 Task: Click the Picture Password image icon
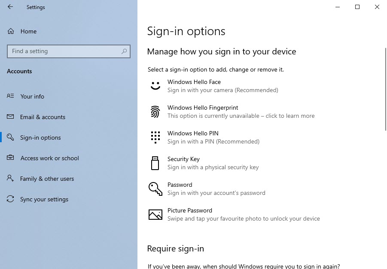click(x=155, y=214)
